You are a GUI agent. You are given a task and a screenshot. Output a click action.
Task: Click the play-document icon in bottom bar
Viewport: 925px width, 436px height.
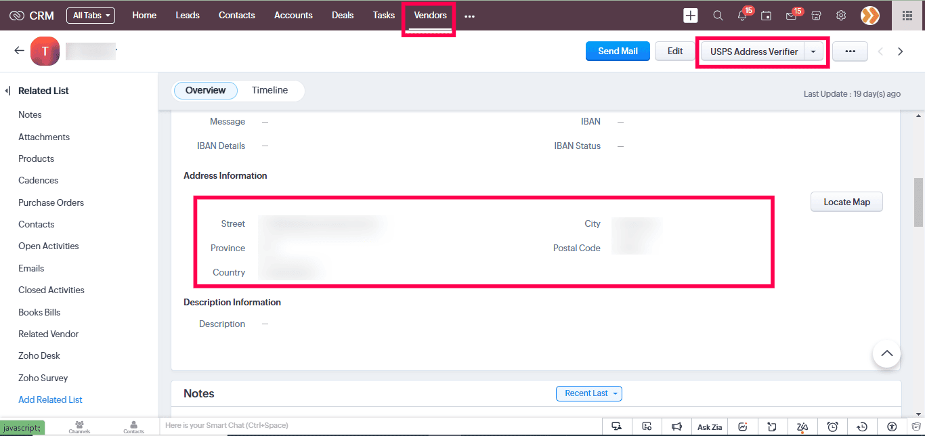point(647,427)
